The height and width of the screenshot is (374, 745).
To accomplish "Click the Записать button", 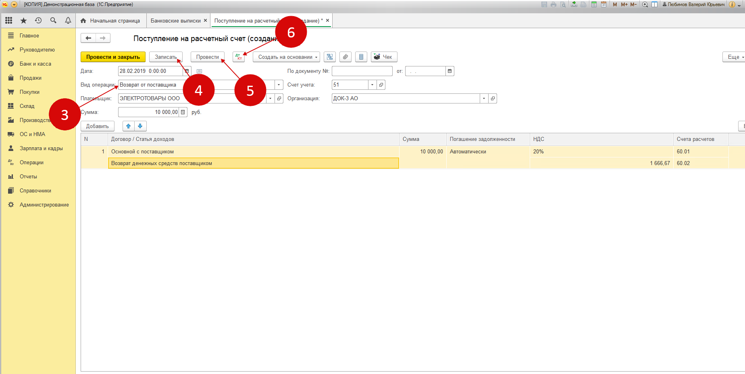I will pos(166,57).
